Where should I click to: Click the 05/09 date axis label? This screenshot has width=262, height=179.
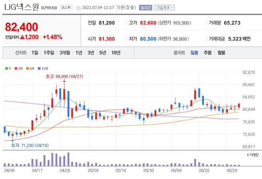click(x=93, y=170)
